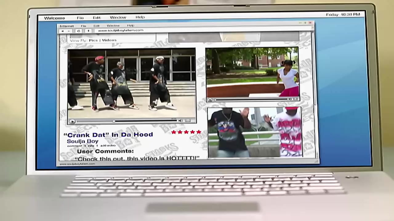Click the User Comments heading

coord(105,151)
